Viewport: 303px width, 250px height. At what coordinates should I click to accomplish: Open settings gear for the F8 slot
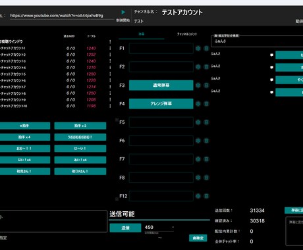click(198, 178)
